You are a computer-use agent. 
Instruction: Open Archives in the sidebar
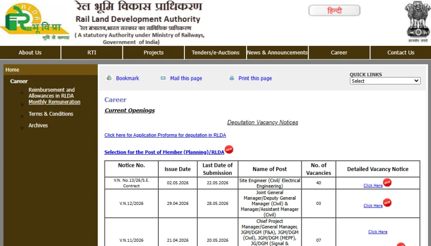coord(38,125)
